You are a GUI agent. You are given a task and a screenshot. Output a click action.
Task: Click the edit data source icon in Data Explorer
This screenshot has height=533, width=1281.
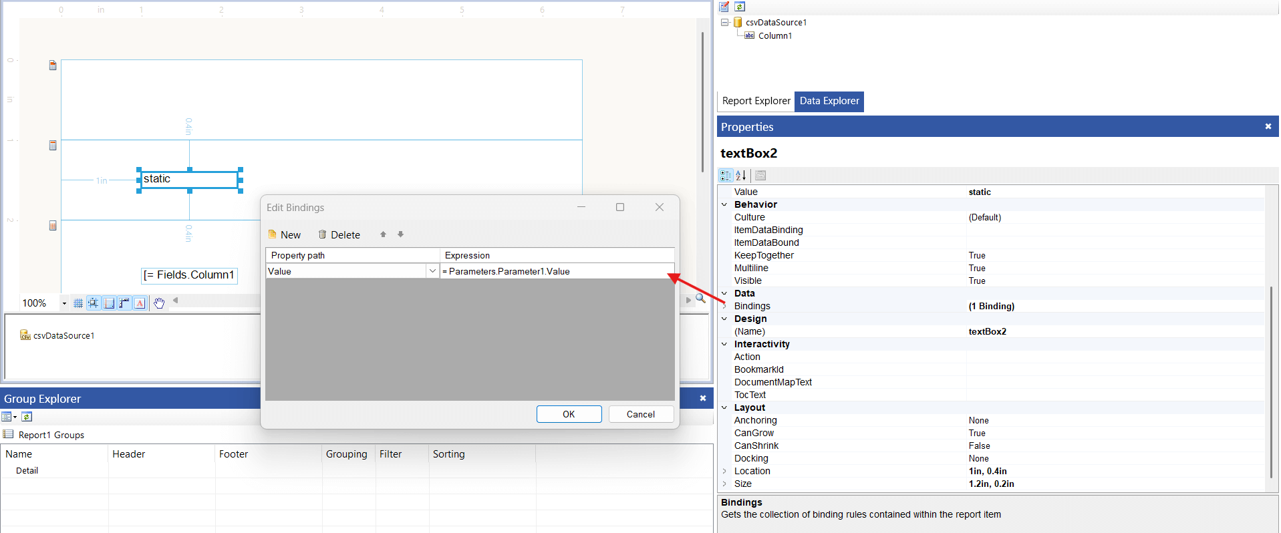[x=724, y=7]
